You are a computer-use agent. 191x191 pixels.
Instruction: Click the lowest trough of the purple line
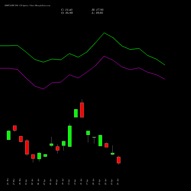pos(44,89)
